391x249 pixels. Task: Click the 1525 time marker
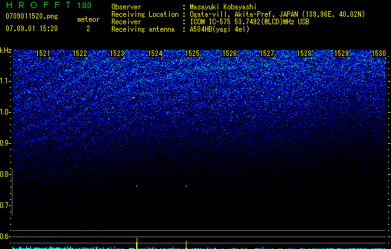pyautogui.click(x=192, y=54)
